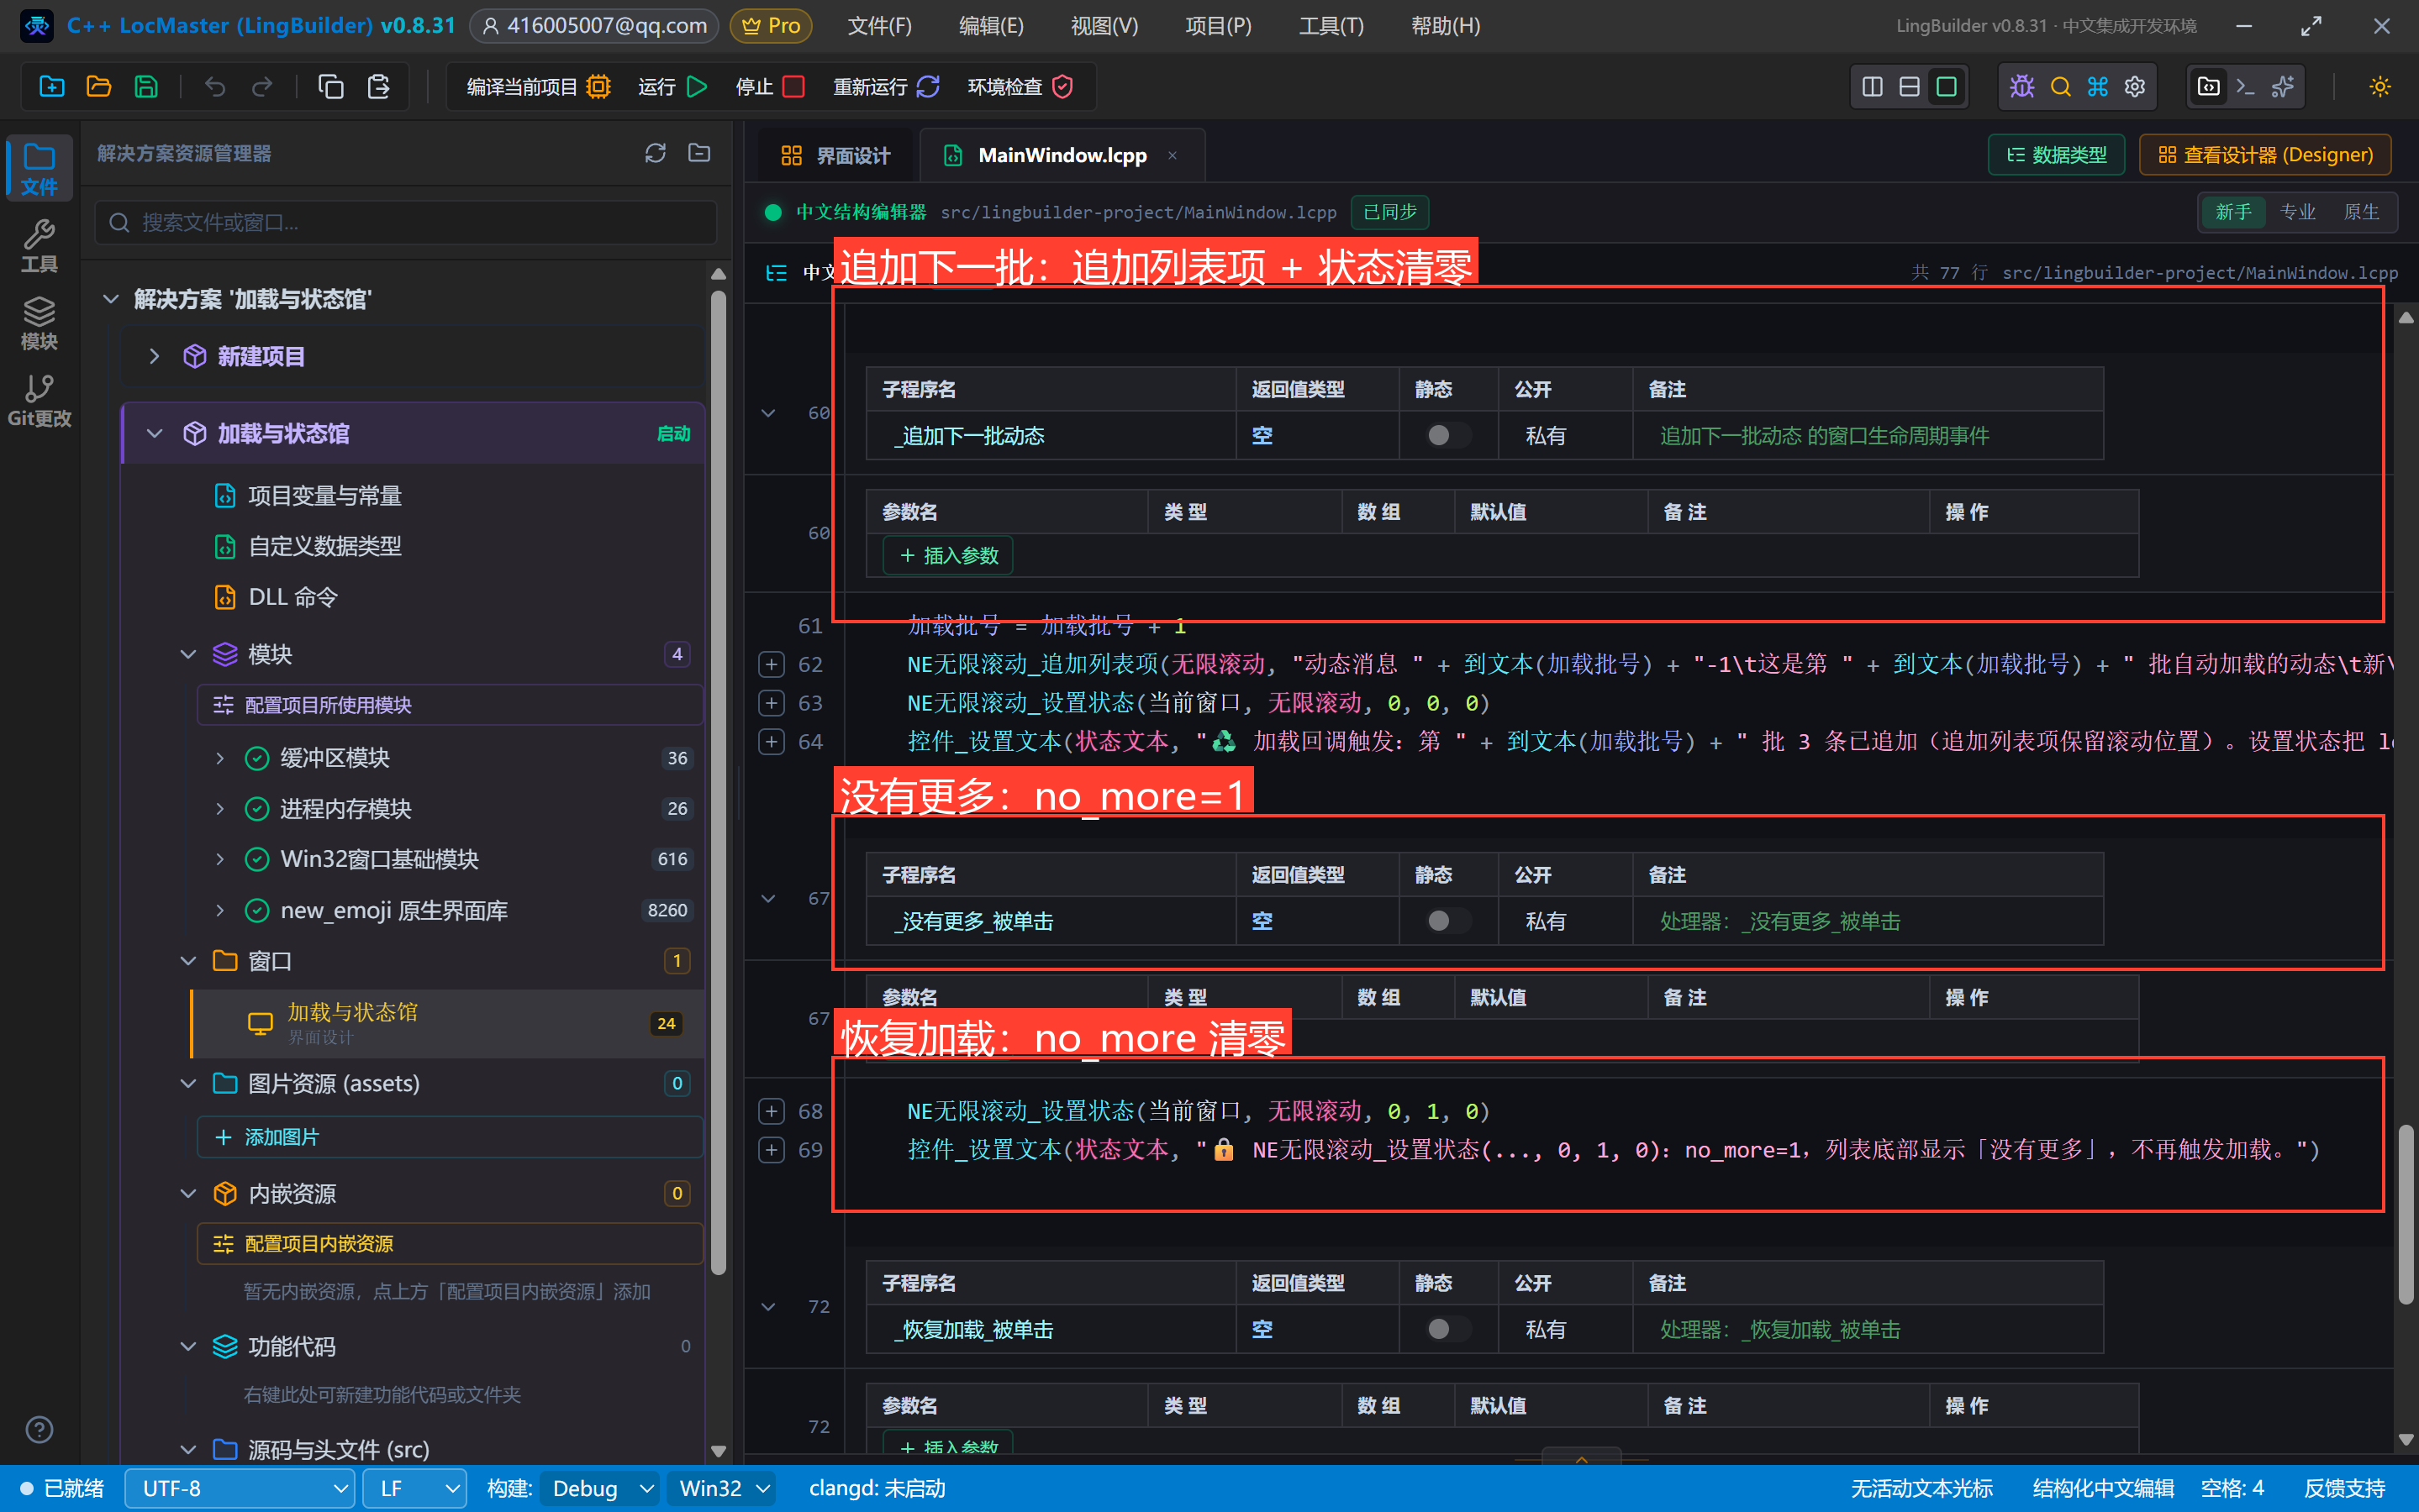Collapse the 加载与状态馆 project node
This screenshot has height=1512, width=2419.
coord(154,433)
